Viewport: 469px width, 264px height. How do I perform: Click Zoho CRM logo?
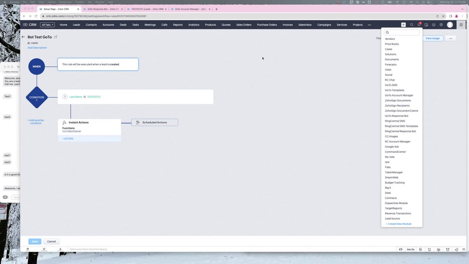pos(30,25)
